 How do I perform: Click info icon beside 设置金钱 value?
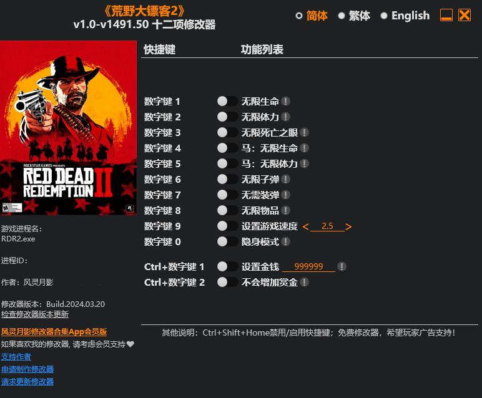coord(342,266)
